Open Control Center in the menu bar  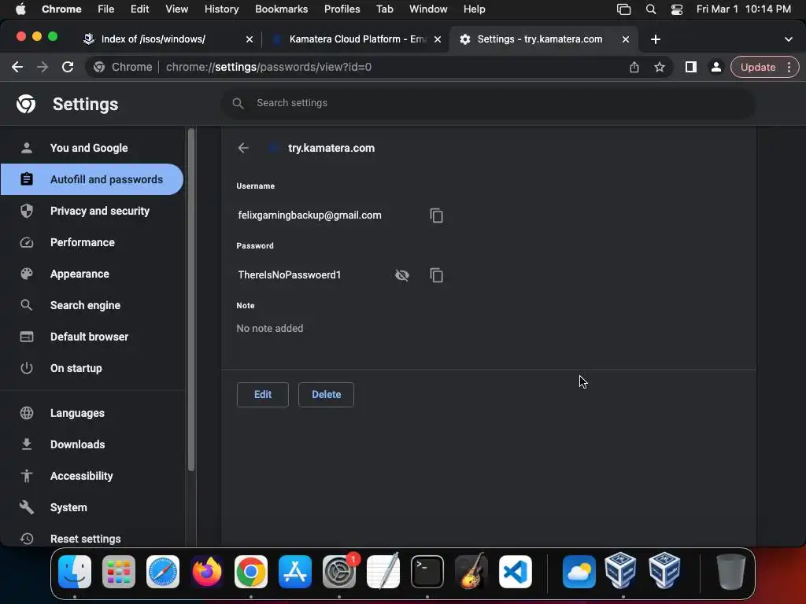click(677, 9)
